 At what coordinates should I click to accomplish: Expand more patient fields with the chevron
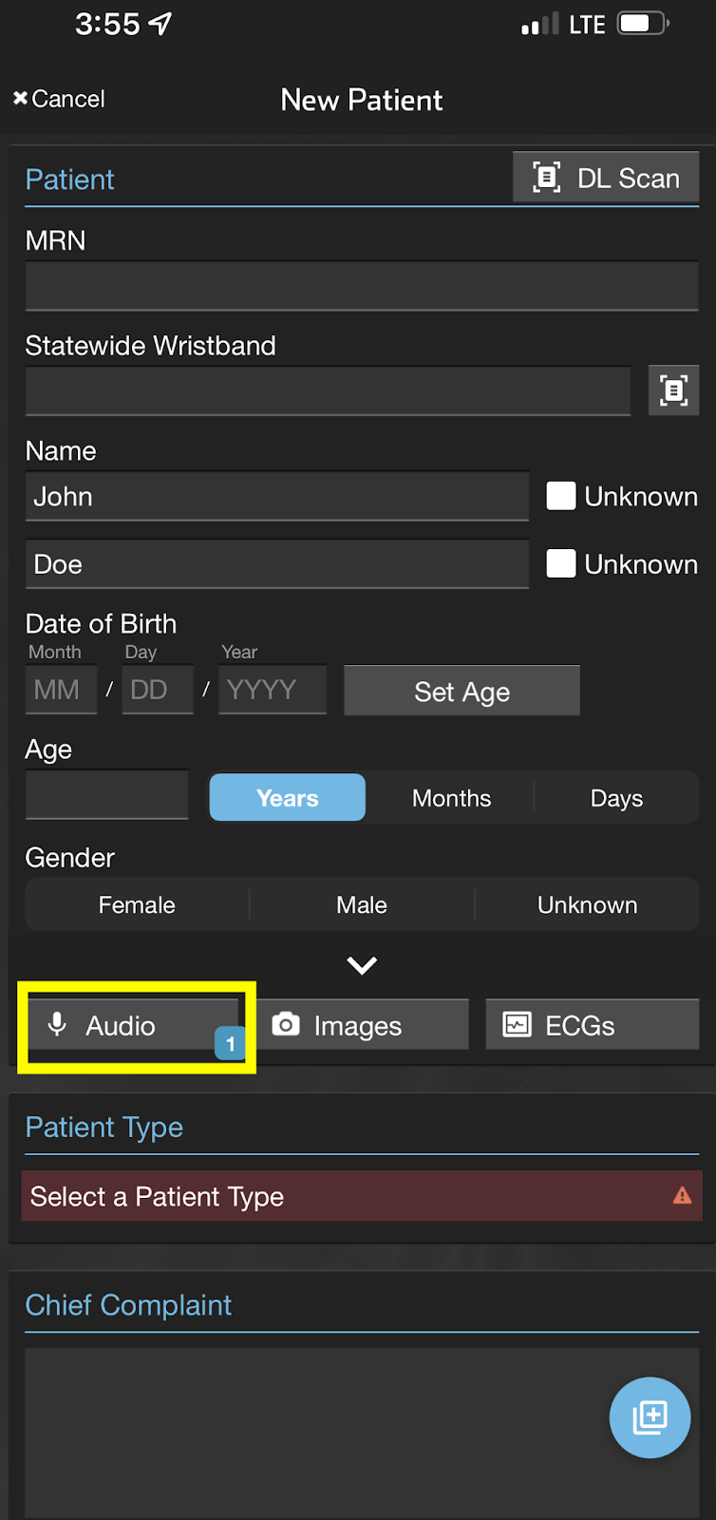tap(362, 966)
